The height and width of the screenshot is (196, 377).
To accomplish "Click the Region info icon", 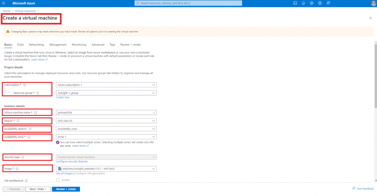I will pyautogui.click(x=18, y=121).
